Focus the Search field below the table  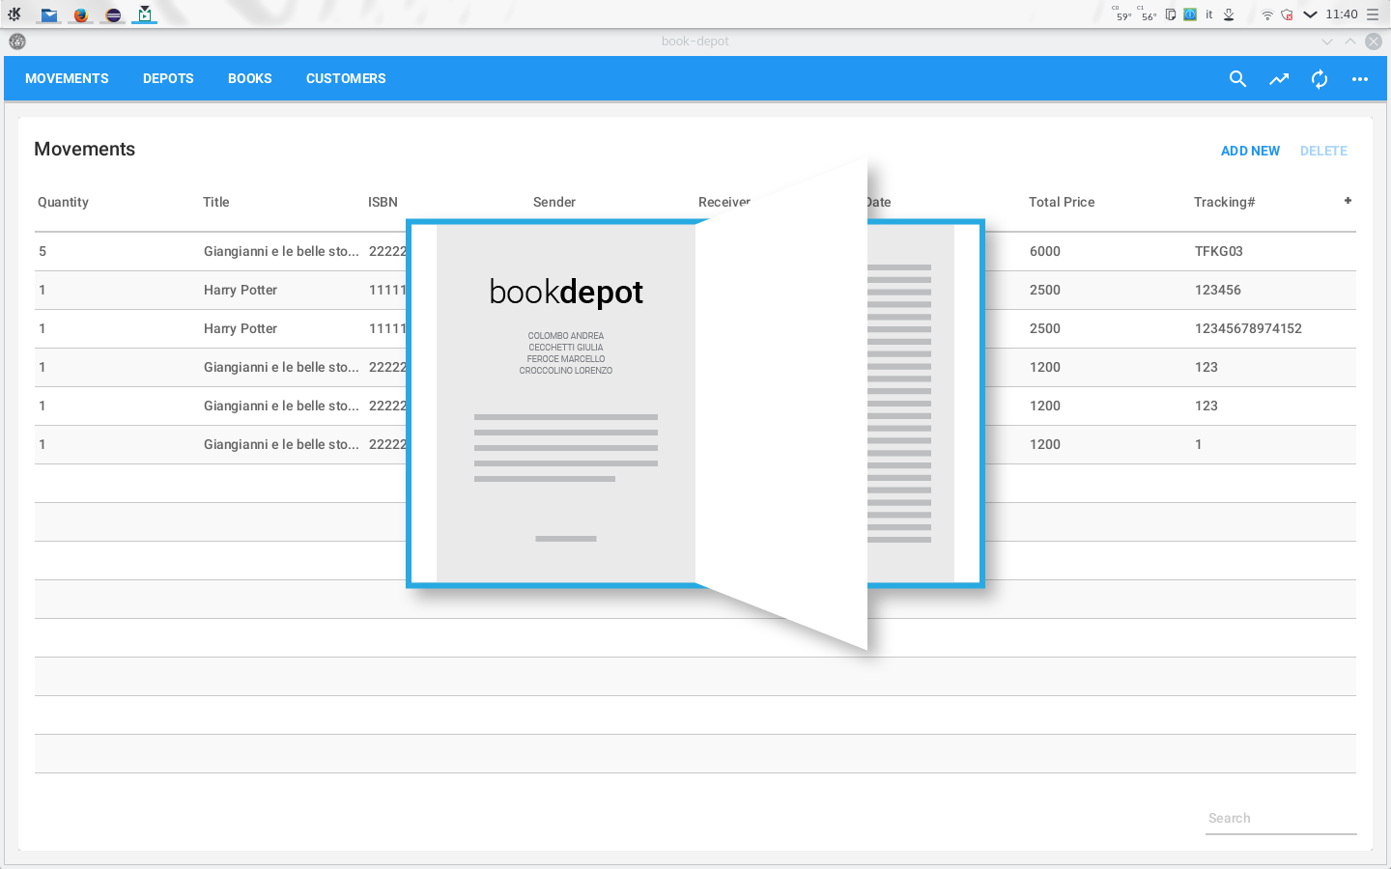coord(1281,818)
